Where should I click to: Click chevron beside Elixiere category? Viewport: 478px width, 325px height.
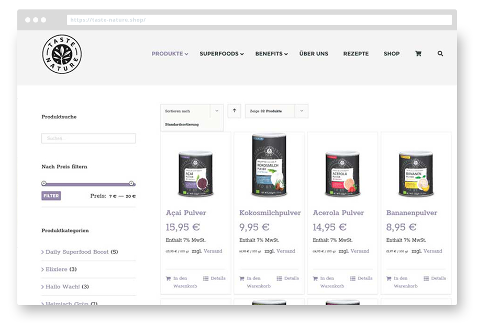pyautogui.click(x=43, y=269)
